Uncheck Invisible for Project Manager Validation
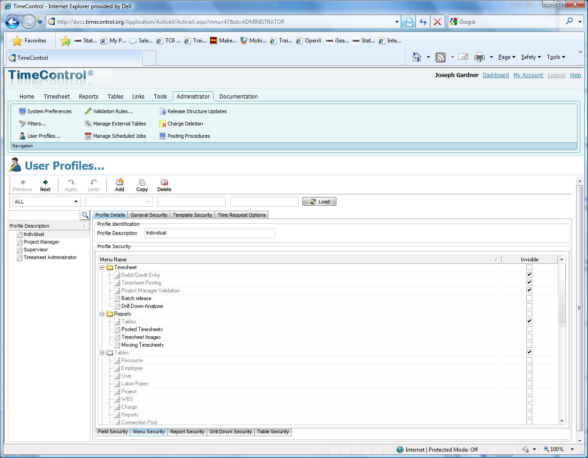 (529, 290)
